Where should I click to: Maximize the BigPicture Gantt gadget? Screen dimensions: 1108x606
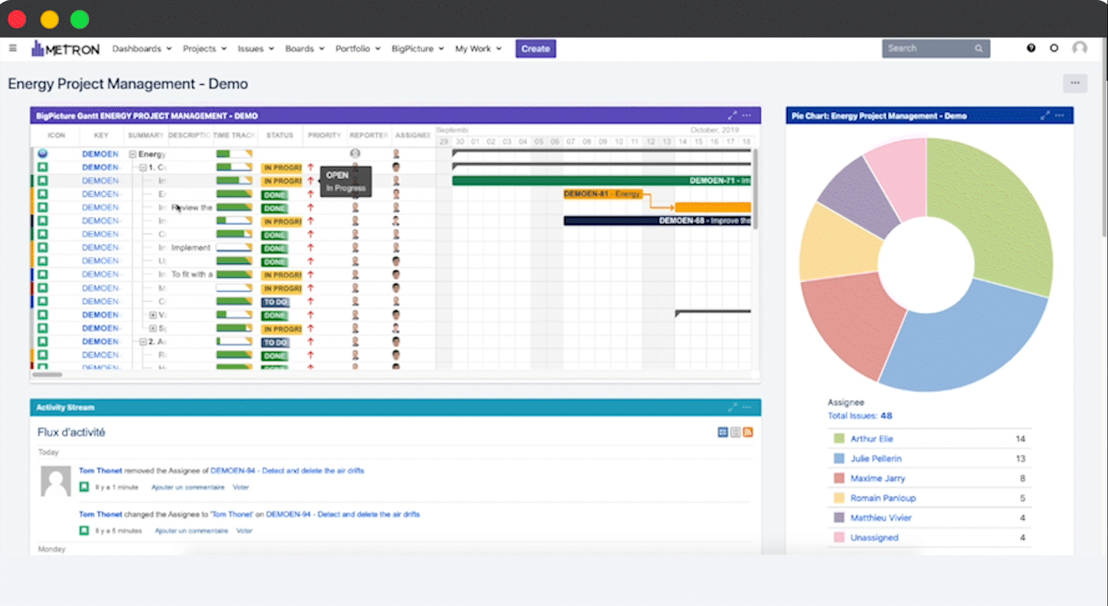point(732,115)
